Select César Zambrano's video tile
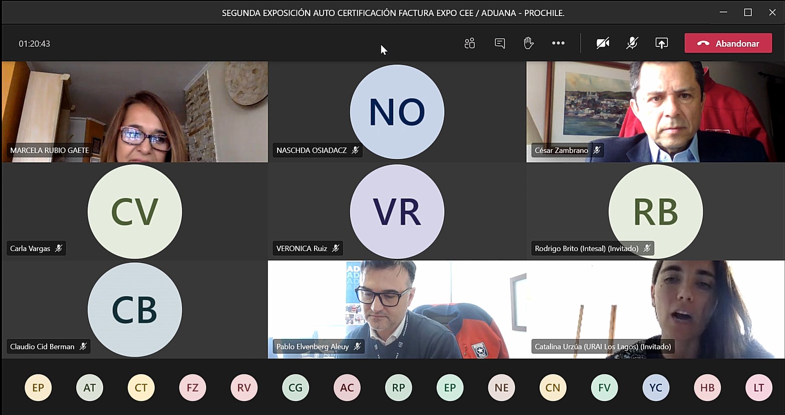Screen dimensions: 785x415 tap(655, 112)
